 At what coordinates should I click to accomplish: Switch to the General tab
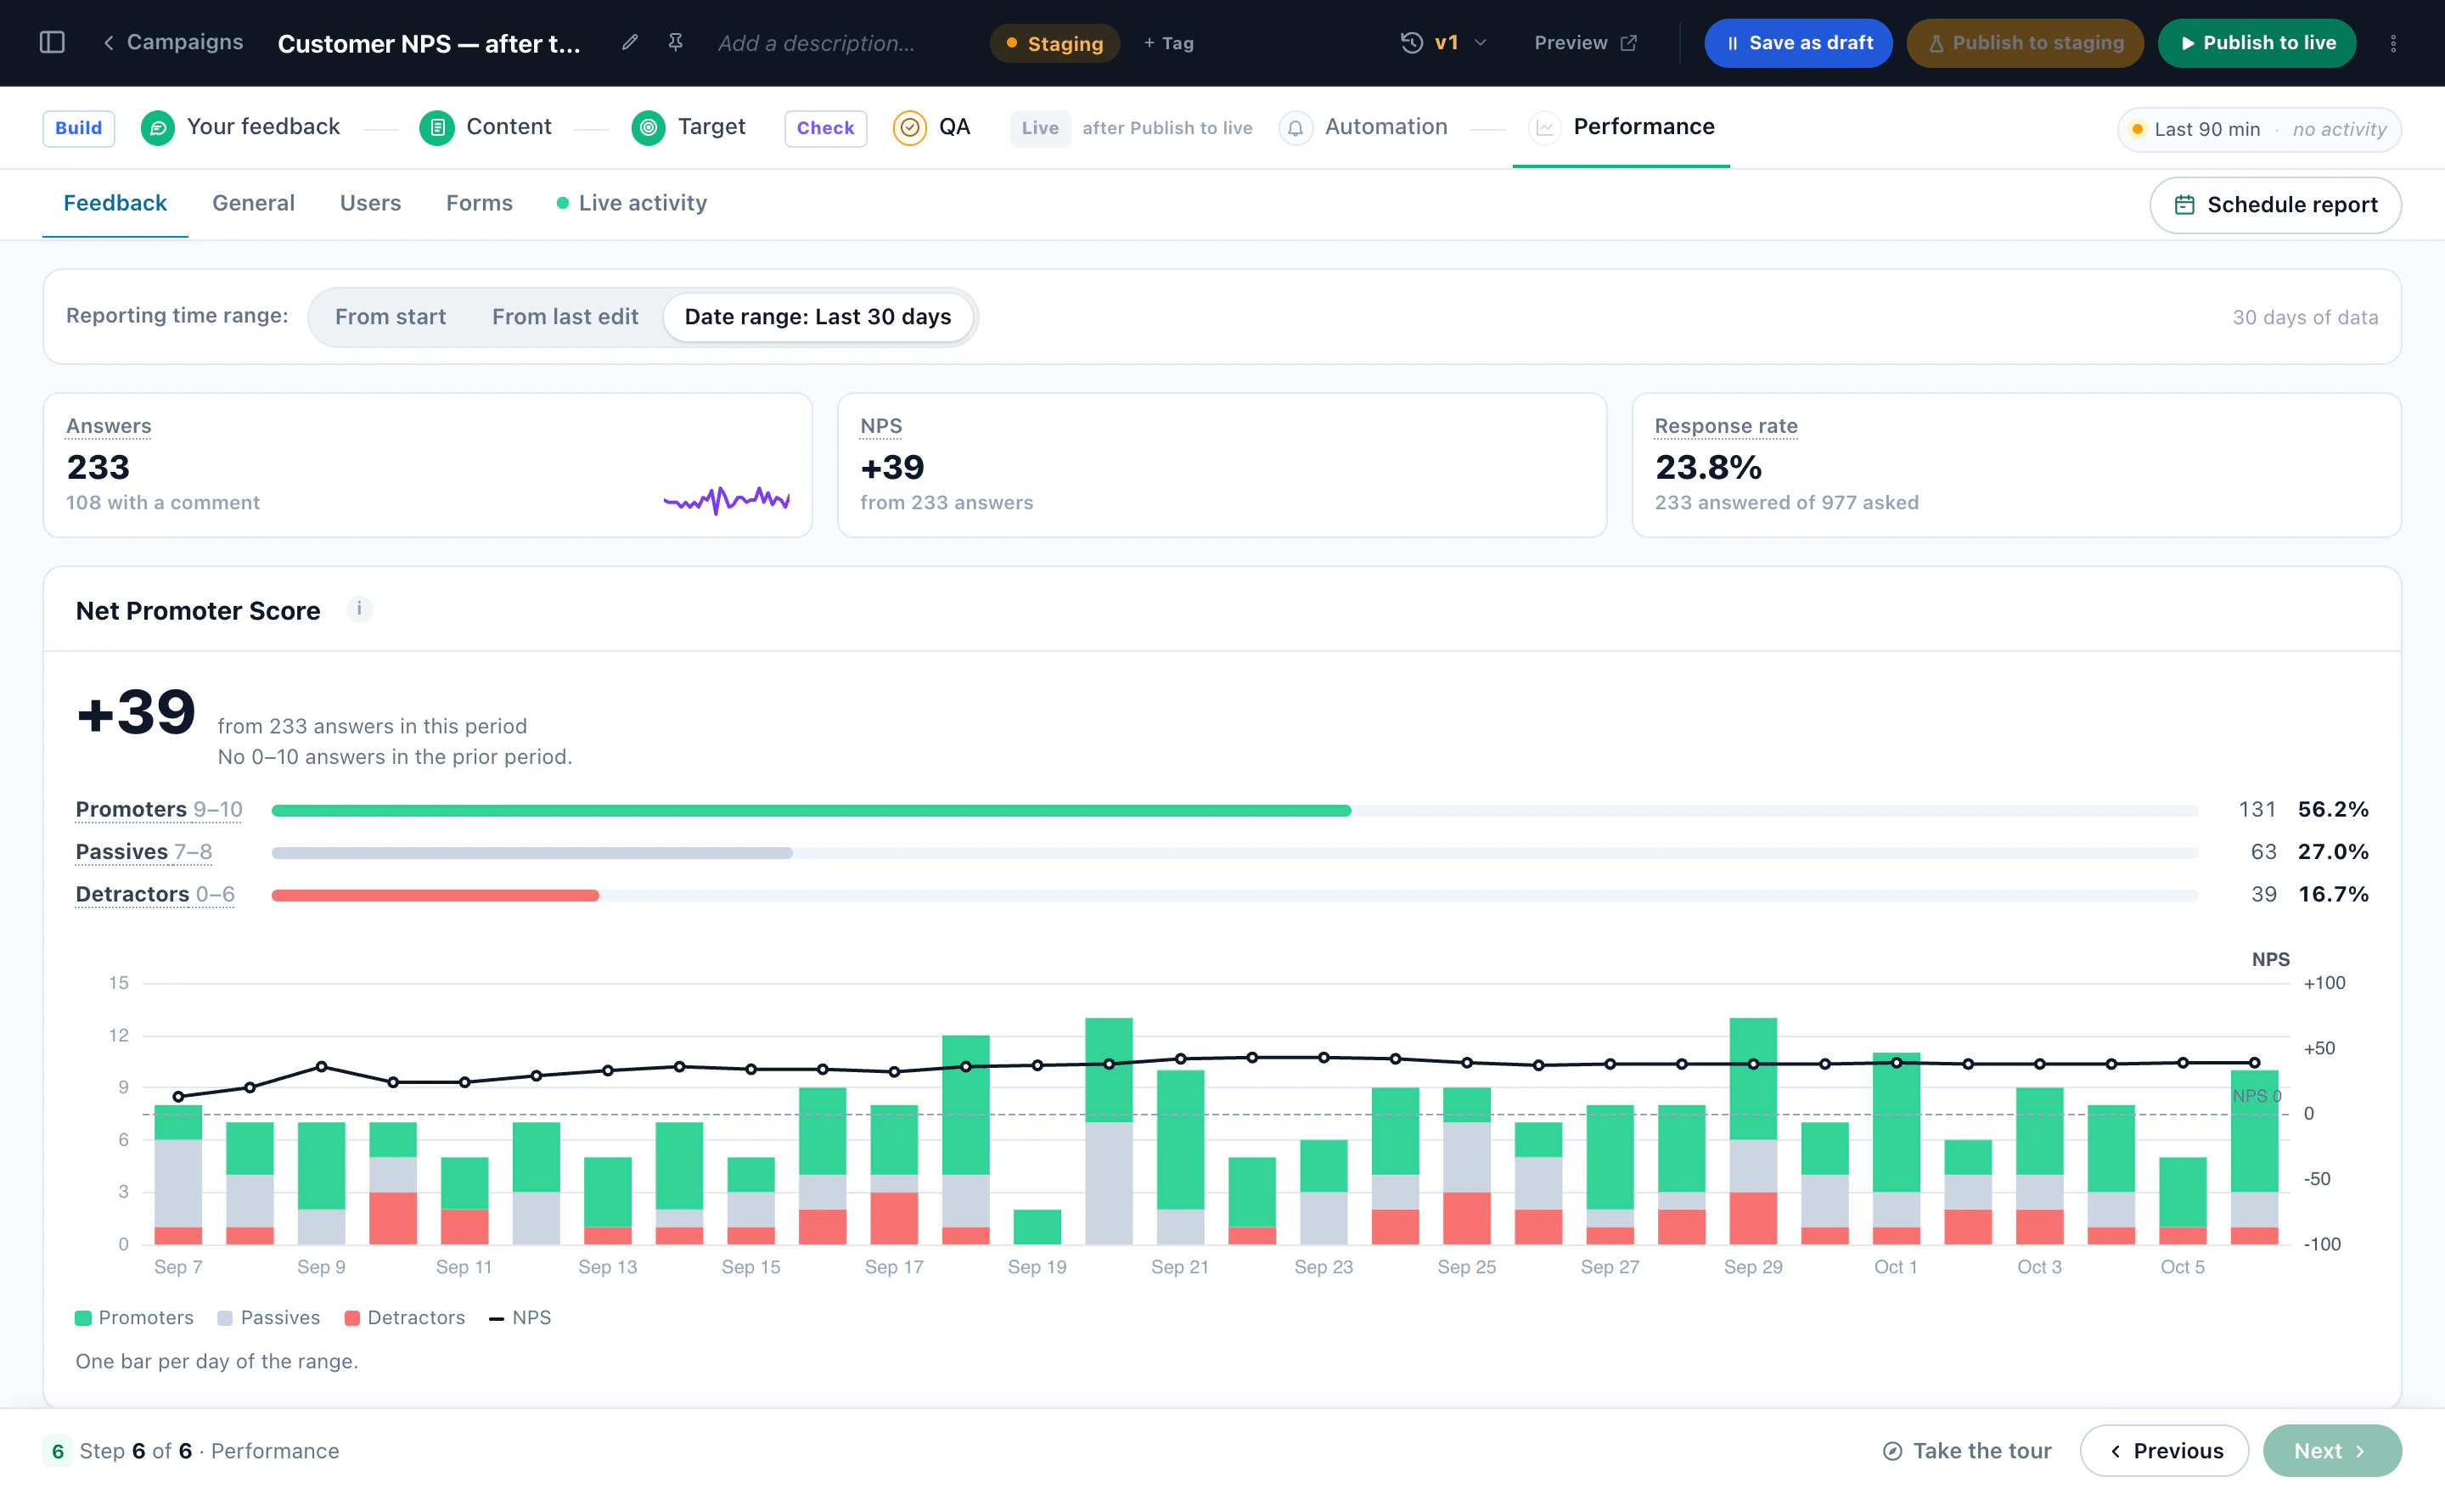253,202
